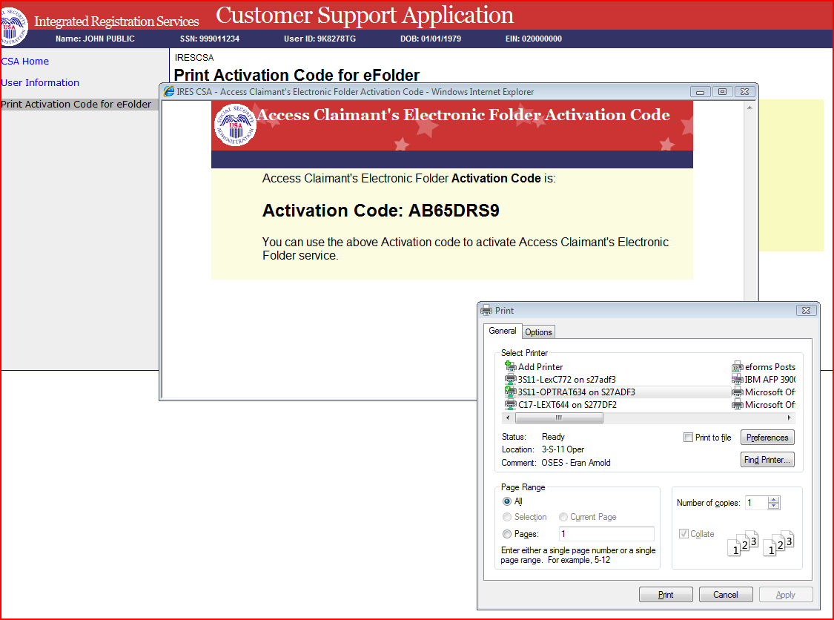The height and width of the screenshot is (620, 834).
Task: Increase the number of copies
Action: pos(774,499)
